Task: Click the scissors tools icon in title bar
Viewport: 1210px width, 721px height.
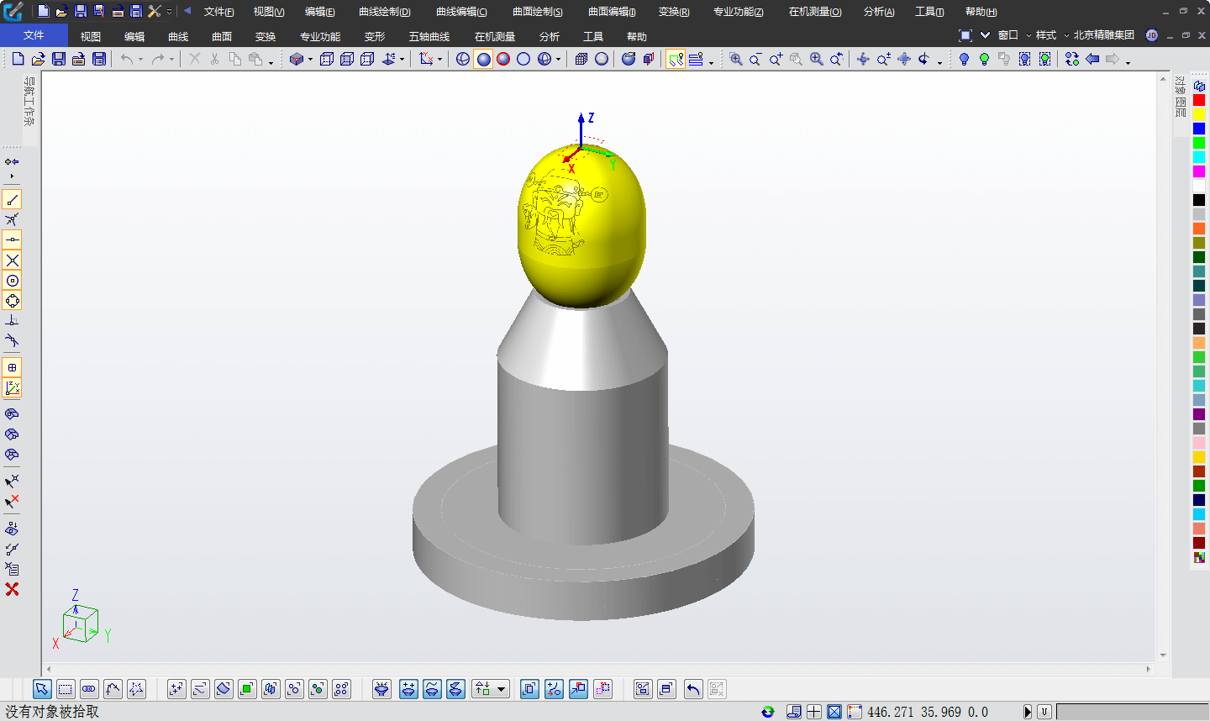Action: (x=154, y=11)
